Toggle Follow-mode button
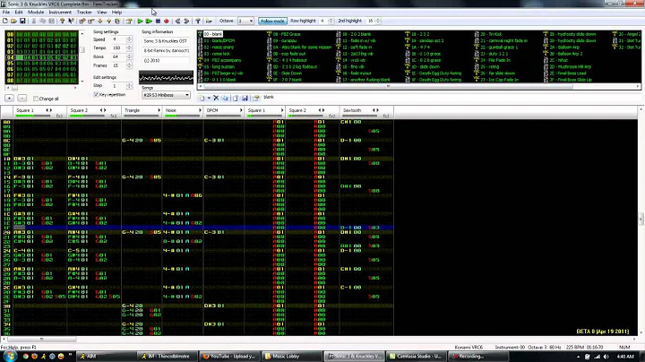The image size is (645, 362). tap(272, 21)
